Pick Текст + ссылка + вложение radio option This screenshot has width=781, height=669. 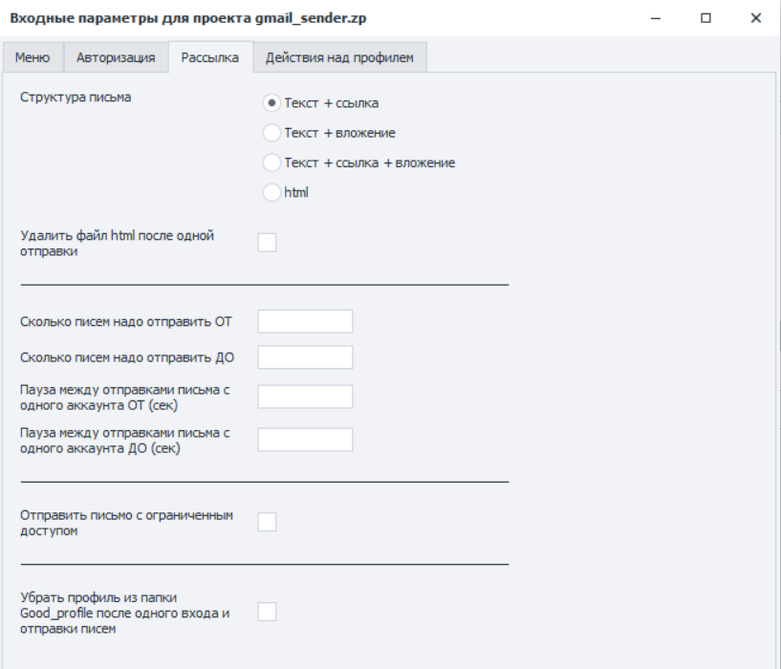(272, 162)
